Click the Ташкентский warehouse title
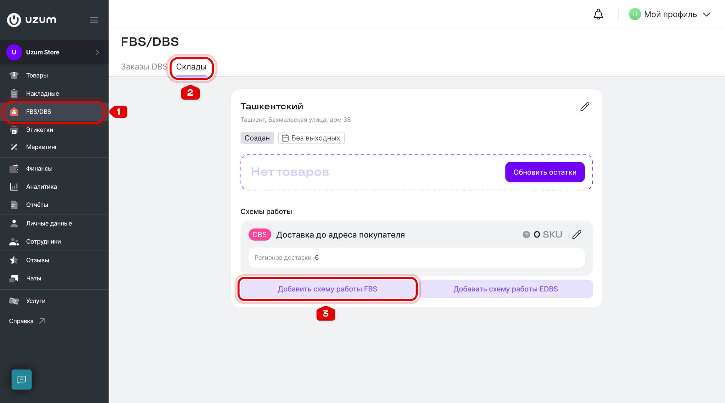 (272, 106)
